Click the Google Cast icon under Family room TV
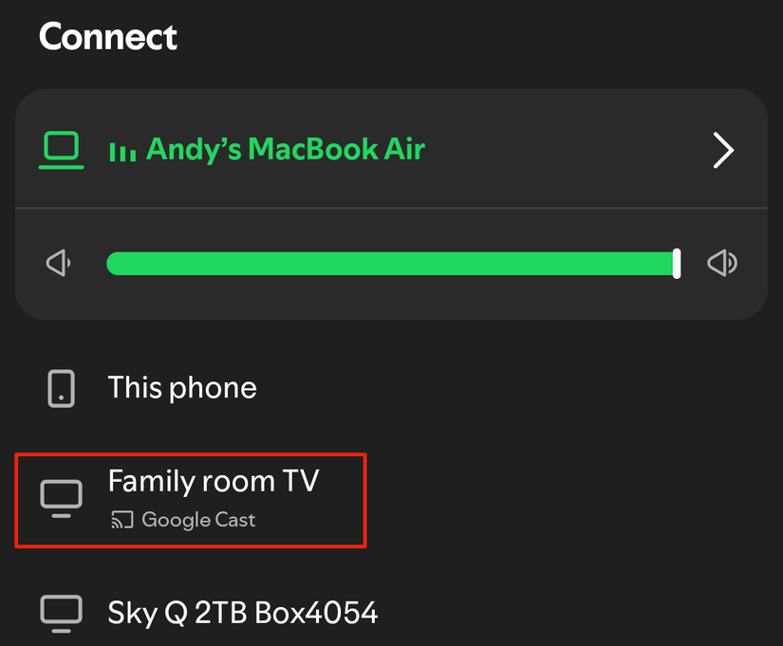This screenshot has width=783, height=646. pos(123,520)
